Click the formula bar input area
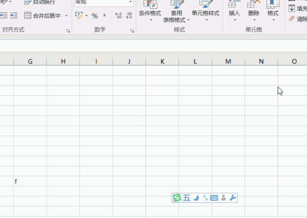This screenshot has width=307, height=218. (x=153, y=46)
